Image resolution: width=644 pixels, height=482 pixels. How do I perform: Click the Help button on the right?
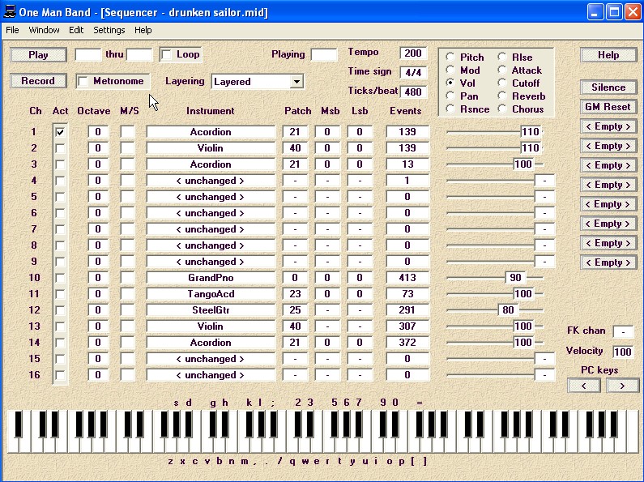(608, 55)
